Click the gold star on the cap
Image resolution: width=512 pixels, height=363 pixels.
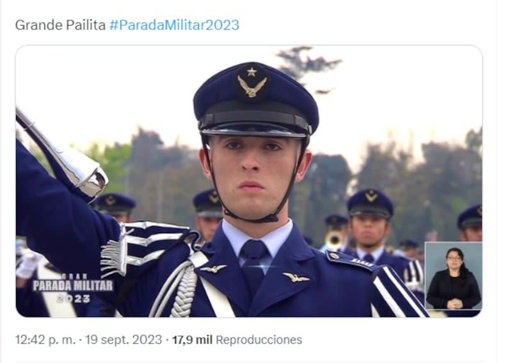click(x=252, y=72)
